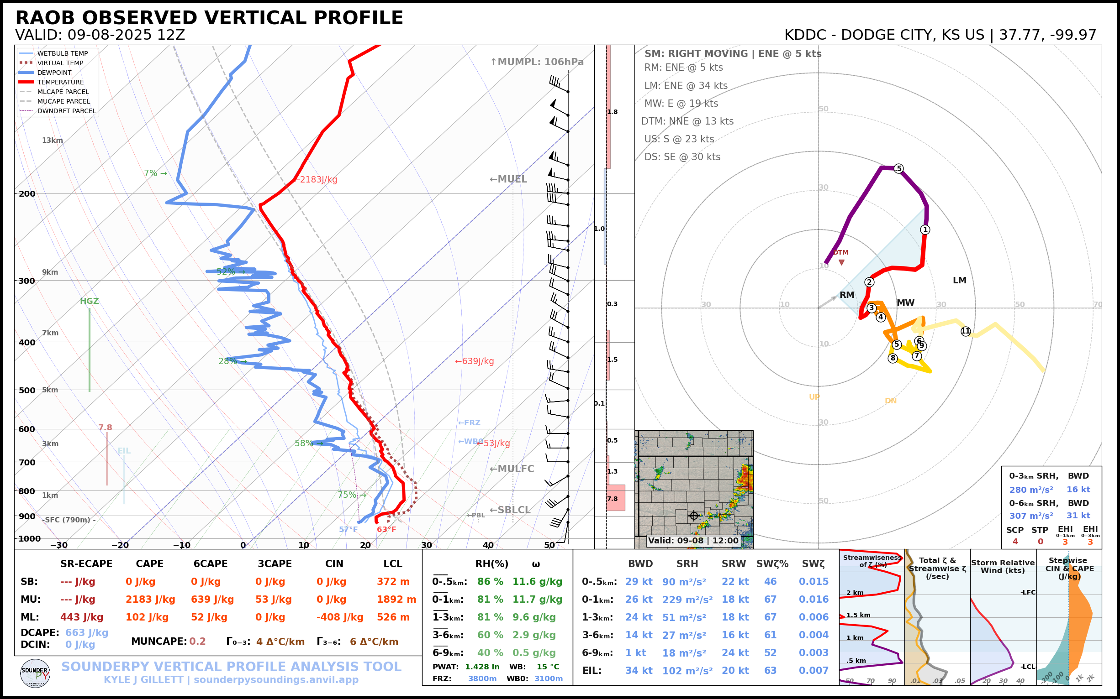Click the Storm Relative Wind panel title
Viewport: 1120px width, 699px height.
pyautogui.click(x=1003, y=566)
